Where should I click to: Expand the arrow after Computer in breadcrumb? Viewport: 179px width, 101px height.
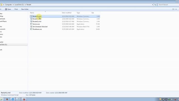pos(13,5)
